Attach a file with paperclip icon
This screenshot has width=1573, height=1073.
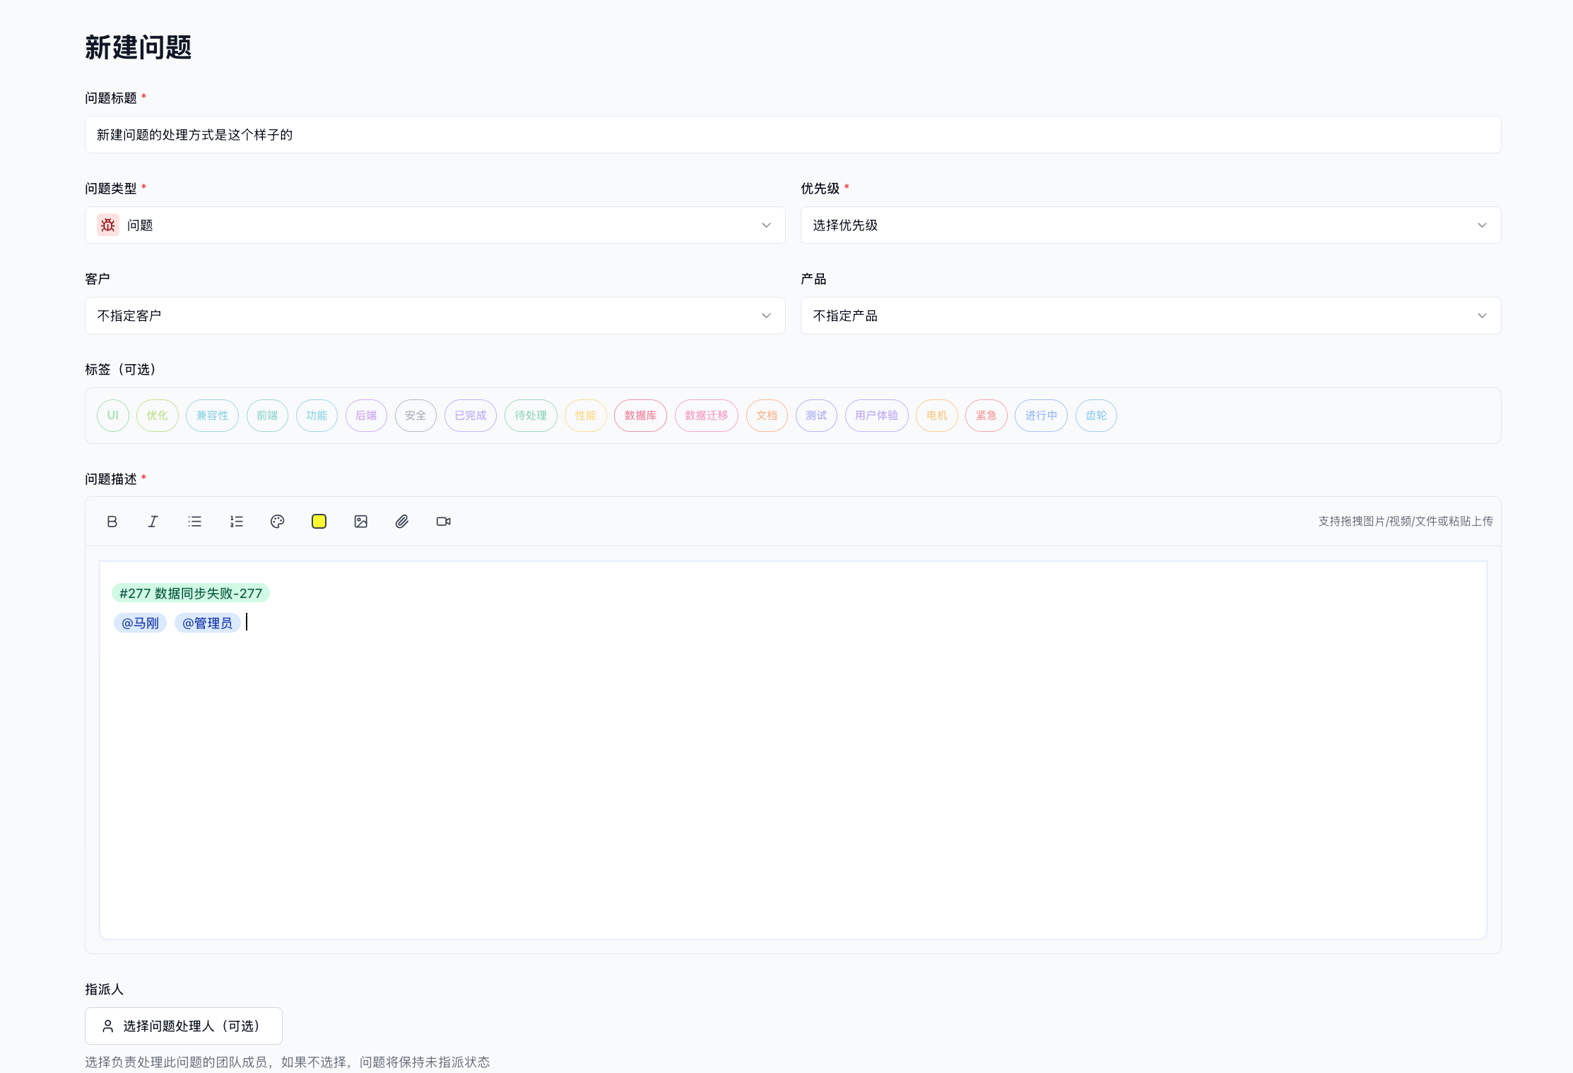point(401,522)
